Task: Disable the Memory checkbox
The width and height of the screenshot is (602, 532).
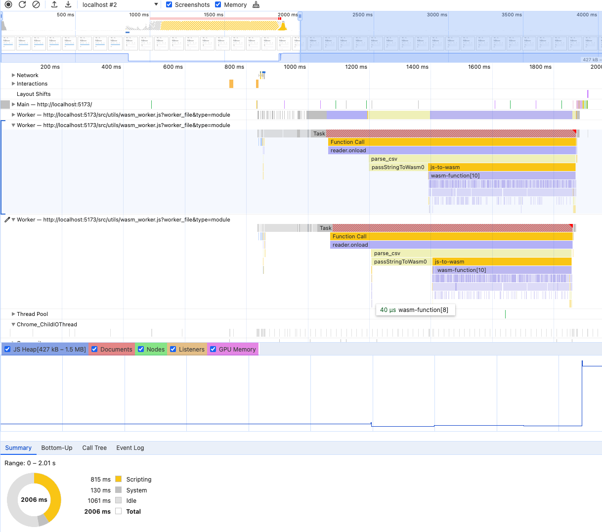Action: (x=218, y=4)
